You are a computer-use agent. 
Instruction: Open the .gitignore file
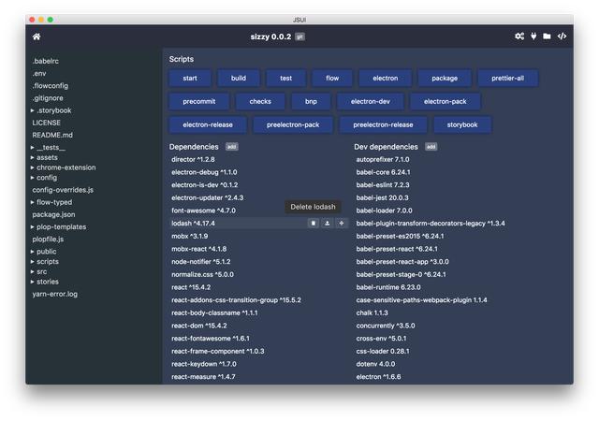point(48,98)
